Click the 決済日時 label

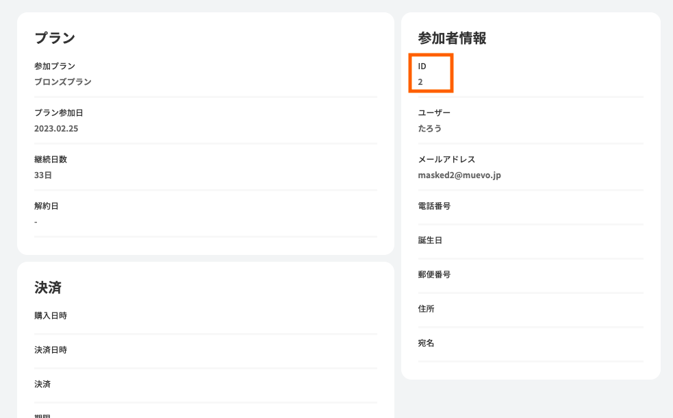51,350
